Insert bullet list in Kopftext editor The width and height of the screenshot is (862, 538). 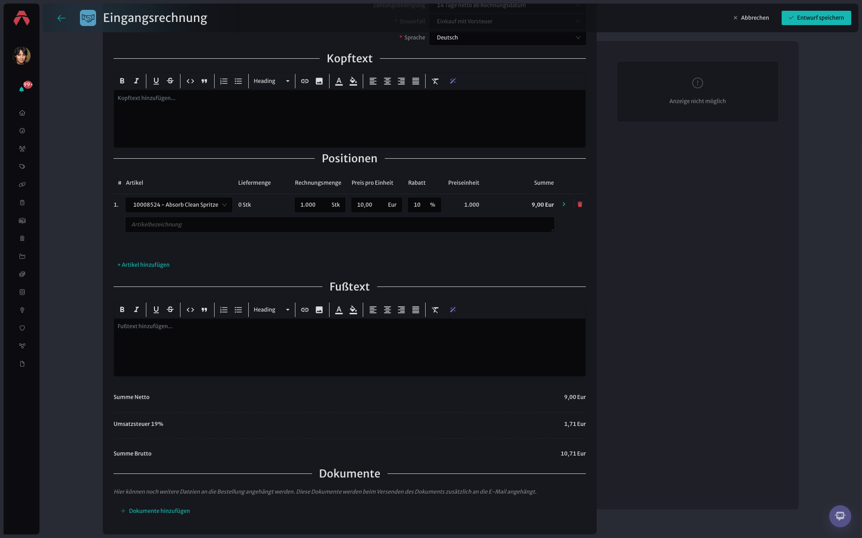(x=238, y=81)
